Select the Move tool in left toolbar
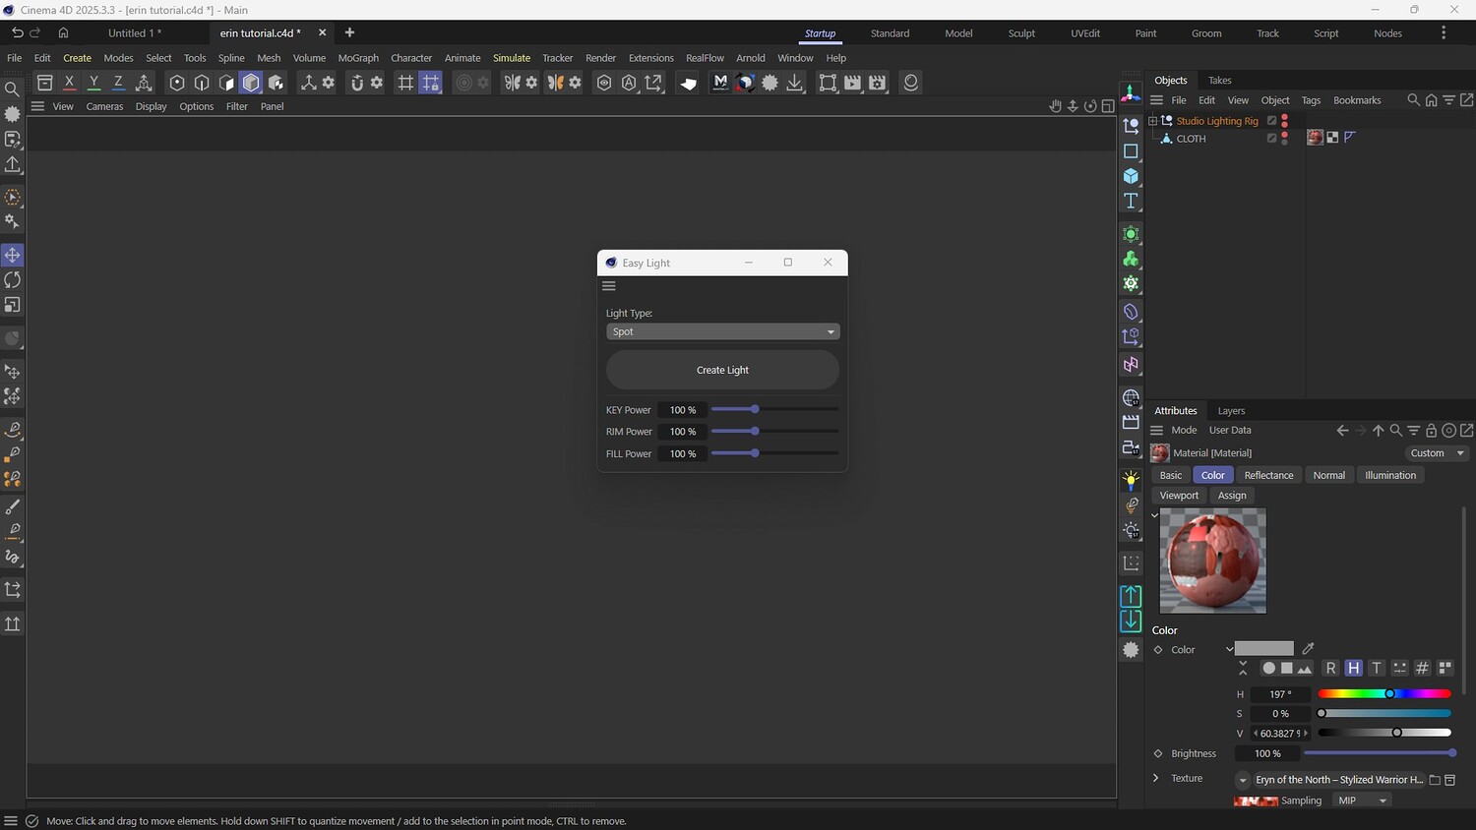Screen dimensions: 1476x830 point(13,255)
